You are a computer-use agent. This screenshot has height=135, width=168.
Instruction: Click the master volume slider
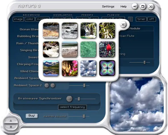click(x=79, y=116)
